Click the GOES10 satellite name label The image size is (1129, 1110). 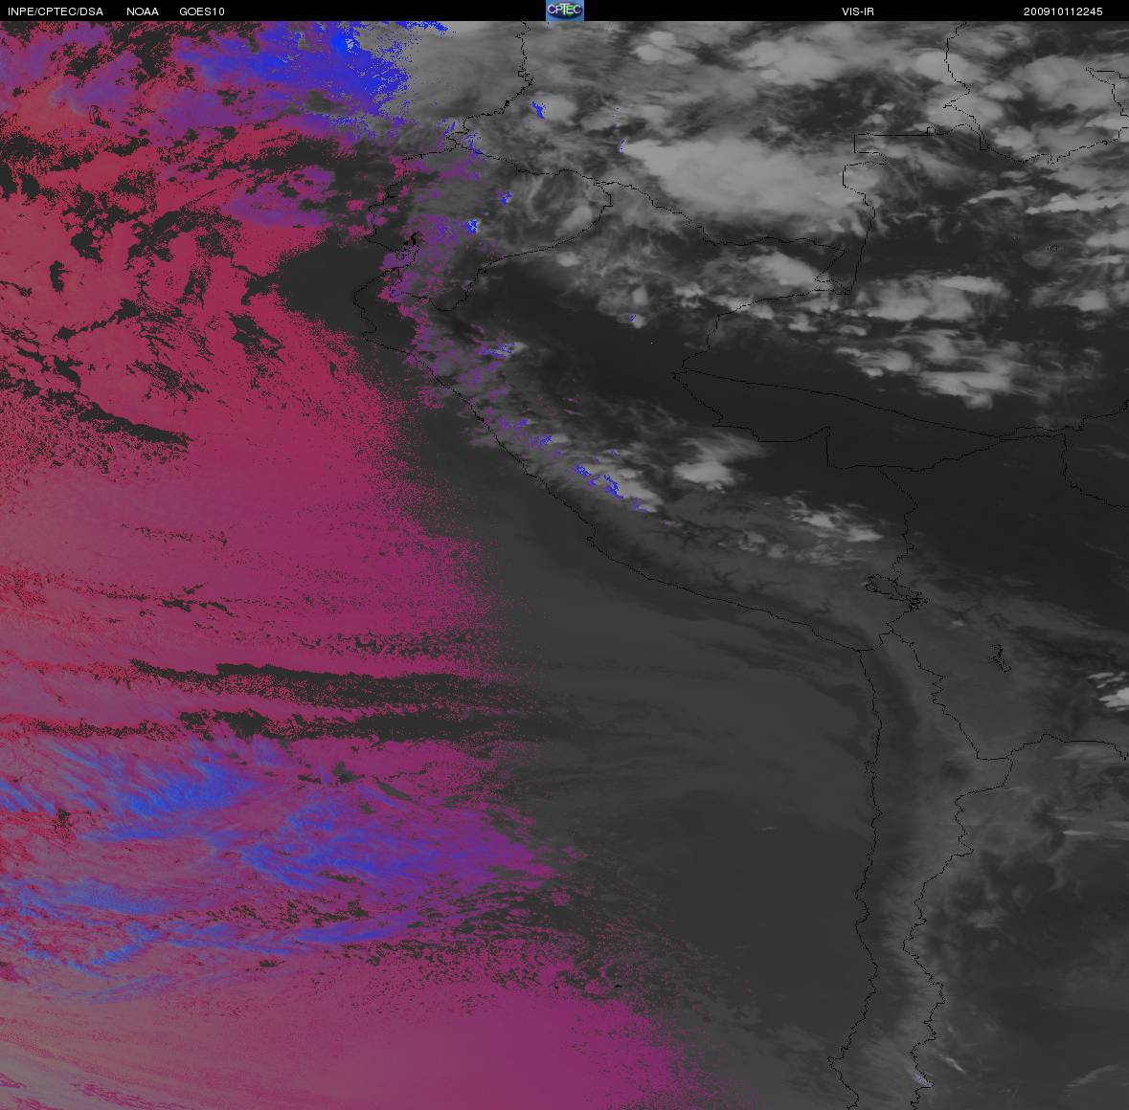[202, 11]
